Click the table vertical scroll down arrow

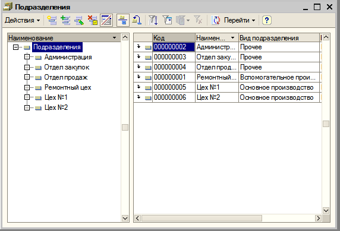(x=326, y=210)
